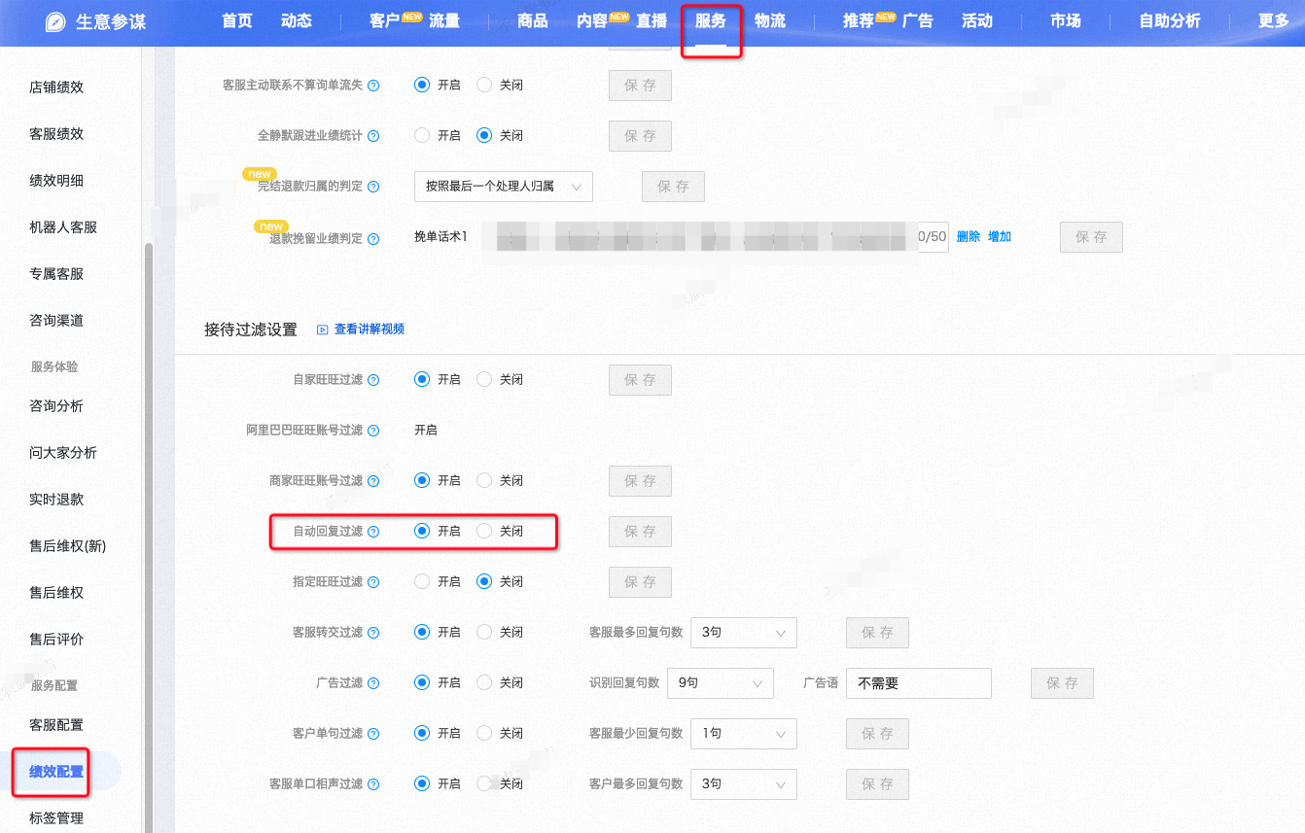Open the 直播 navigation tab

[652, 20]
